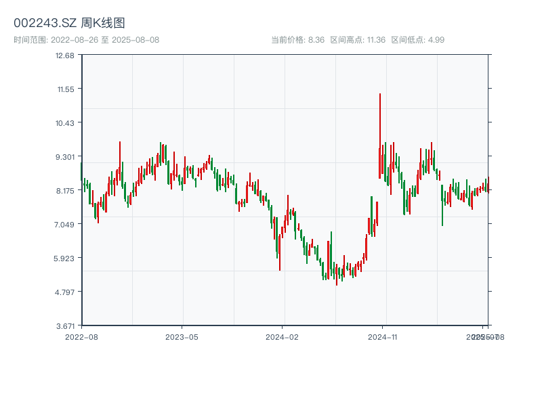Click the 12.68 y-axis label
This screenshot has width=542, height=406.
(65, 55)
